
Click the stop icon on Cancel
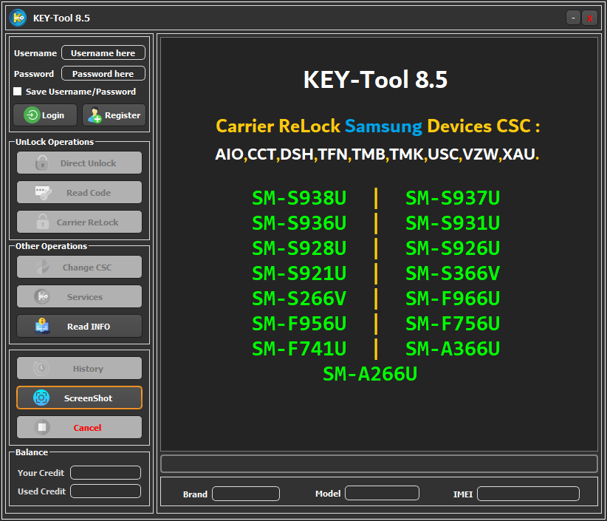pos(42,427)
